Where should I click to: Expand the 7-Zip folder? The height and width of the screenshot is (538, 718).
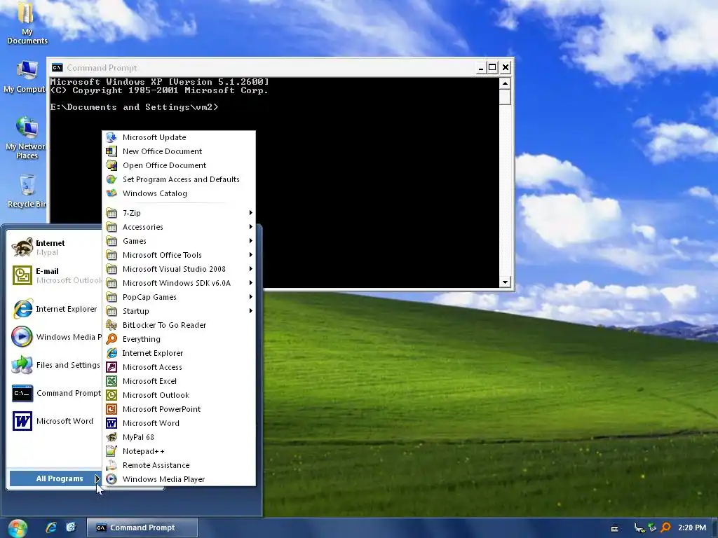coord(179,213)
